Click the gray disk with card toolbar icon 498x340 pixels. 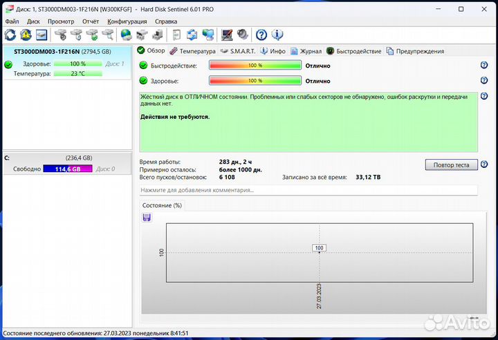tap(142, 35)
